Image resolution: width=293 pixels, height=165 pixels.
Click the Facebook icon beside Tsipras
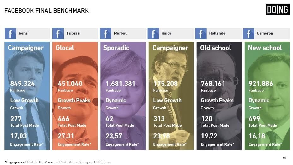(x=58, y=33)
